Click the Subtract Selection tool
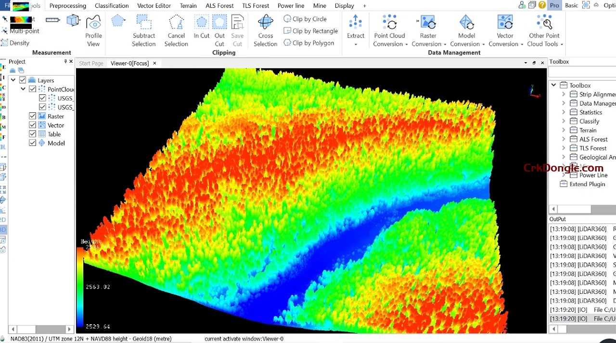 click(x=144, y=30)
